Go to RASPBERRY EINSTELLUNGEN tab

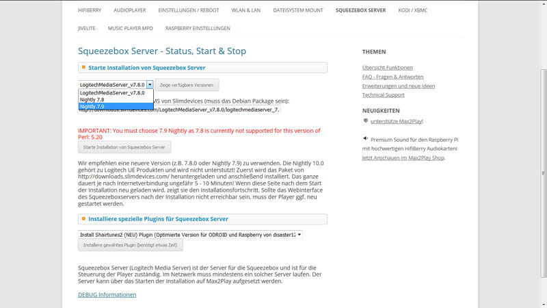pos(198,28)
